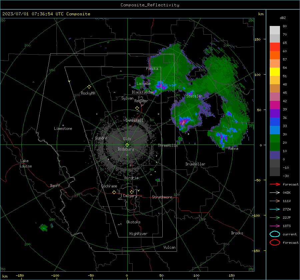Click the 0 tick on the bottom km axis
This screenshot has width=300, height=280.
127,275
